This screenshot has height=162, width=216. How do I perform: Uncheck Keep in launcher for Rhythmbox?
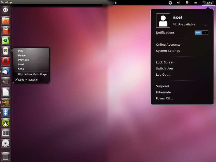coord(28,80)
